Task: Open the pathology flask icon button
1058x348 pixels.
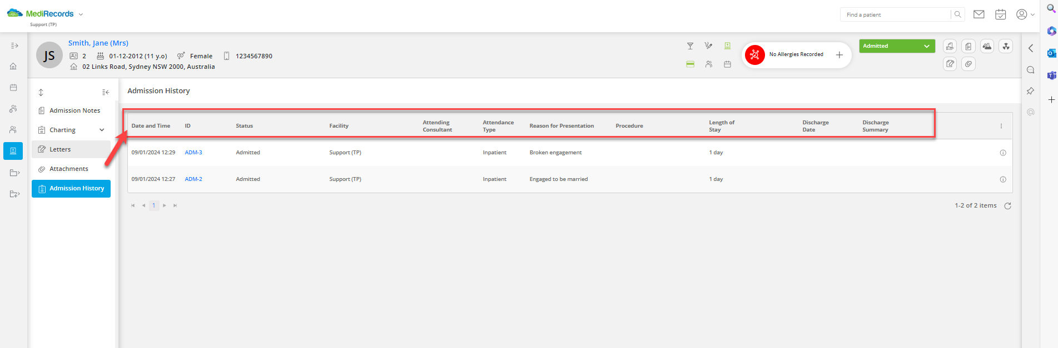Action: [987, 47]
